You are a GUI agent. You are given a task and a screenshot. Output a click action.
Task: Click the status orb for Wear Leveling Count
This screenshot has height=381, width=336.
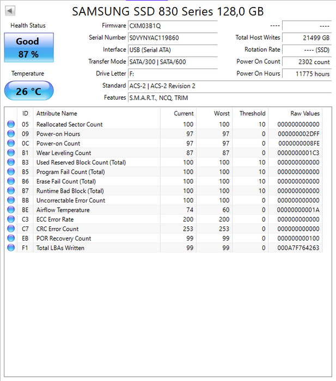point(11,153)
